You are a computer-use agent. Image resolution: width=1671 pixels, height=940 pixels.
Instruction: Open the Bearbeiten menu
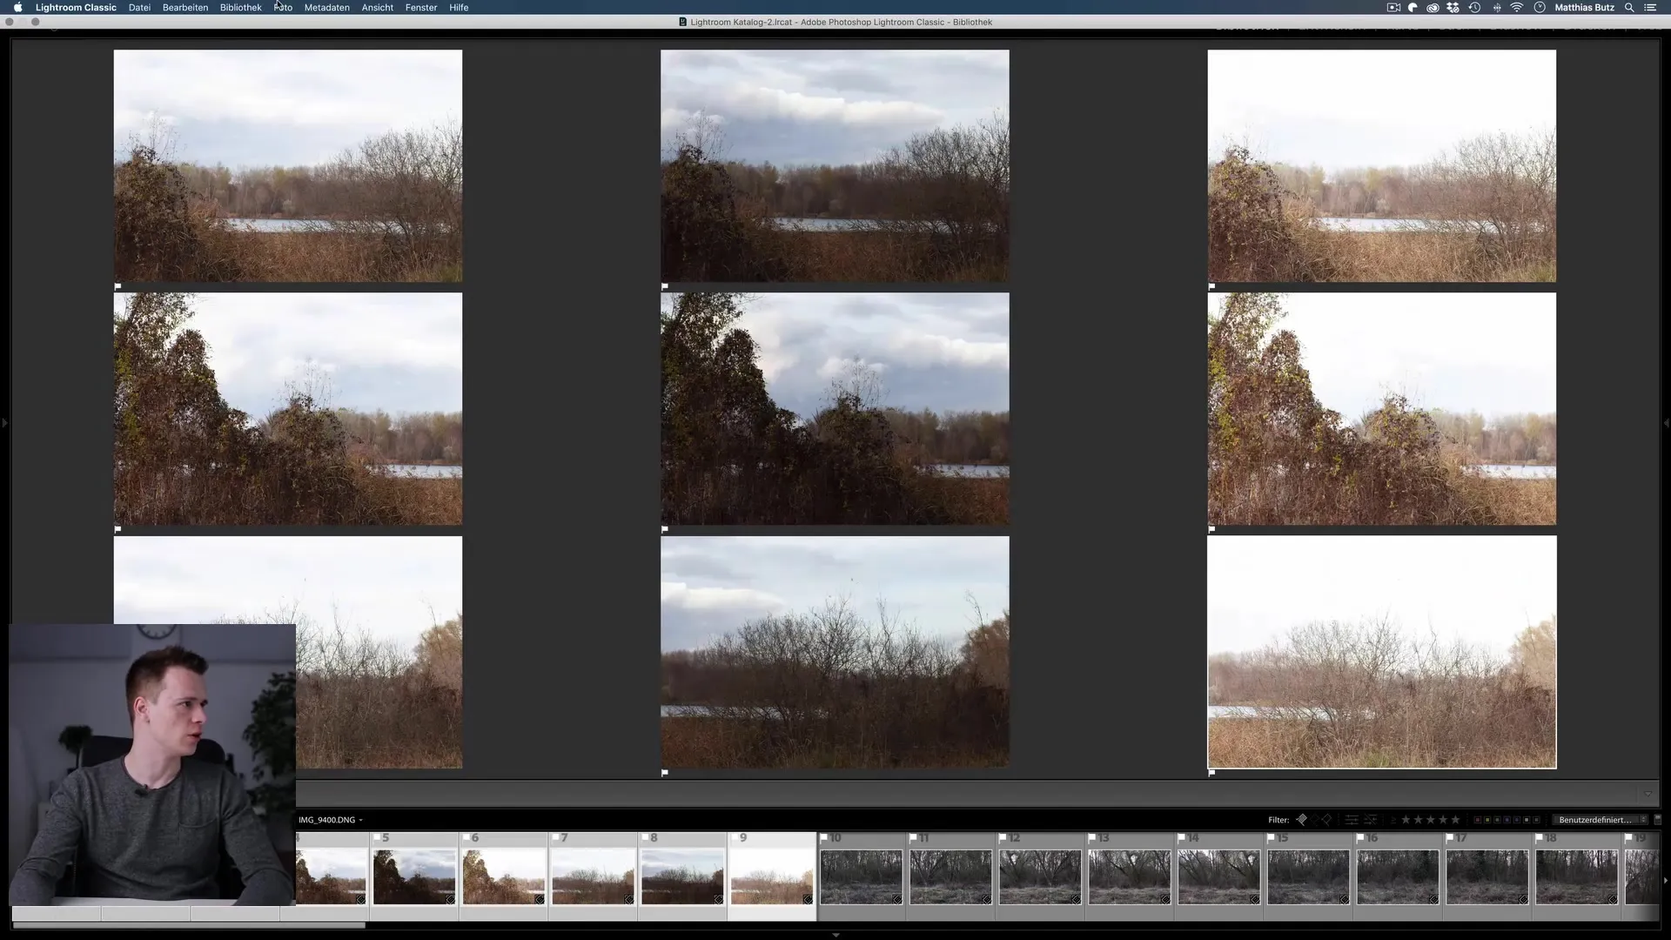coord(185,7)
